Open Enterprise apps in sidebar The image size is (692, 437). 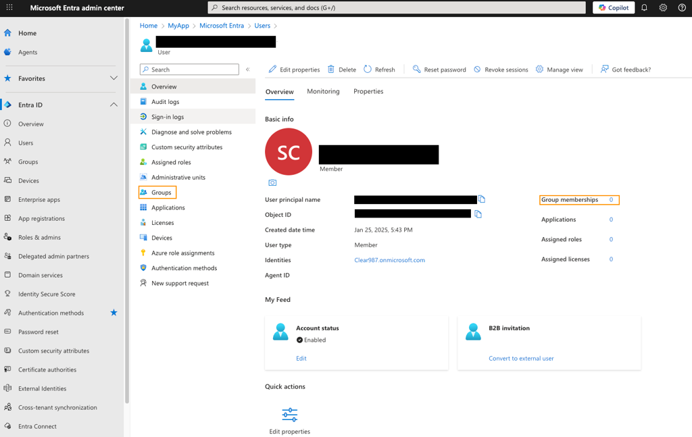[39, 200]
